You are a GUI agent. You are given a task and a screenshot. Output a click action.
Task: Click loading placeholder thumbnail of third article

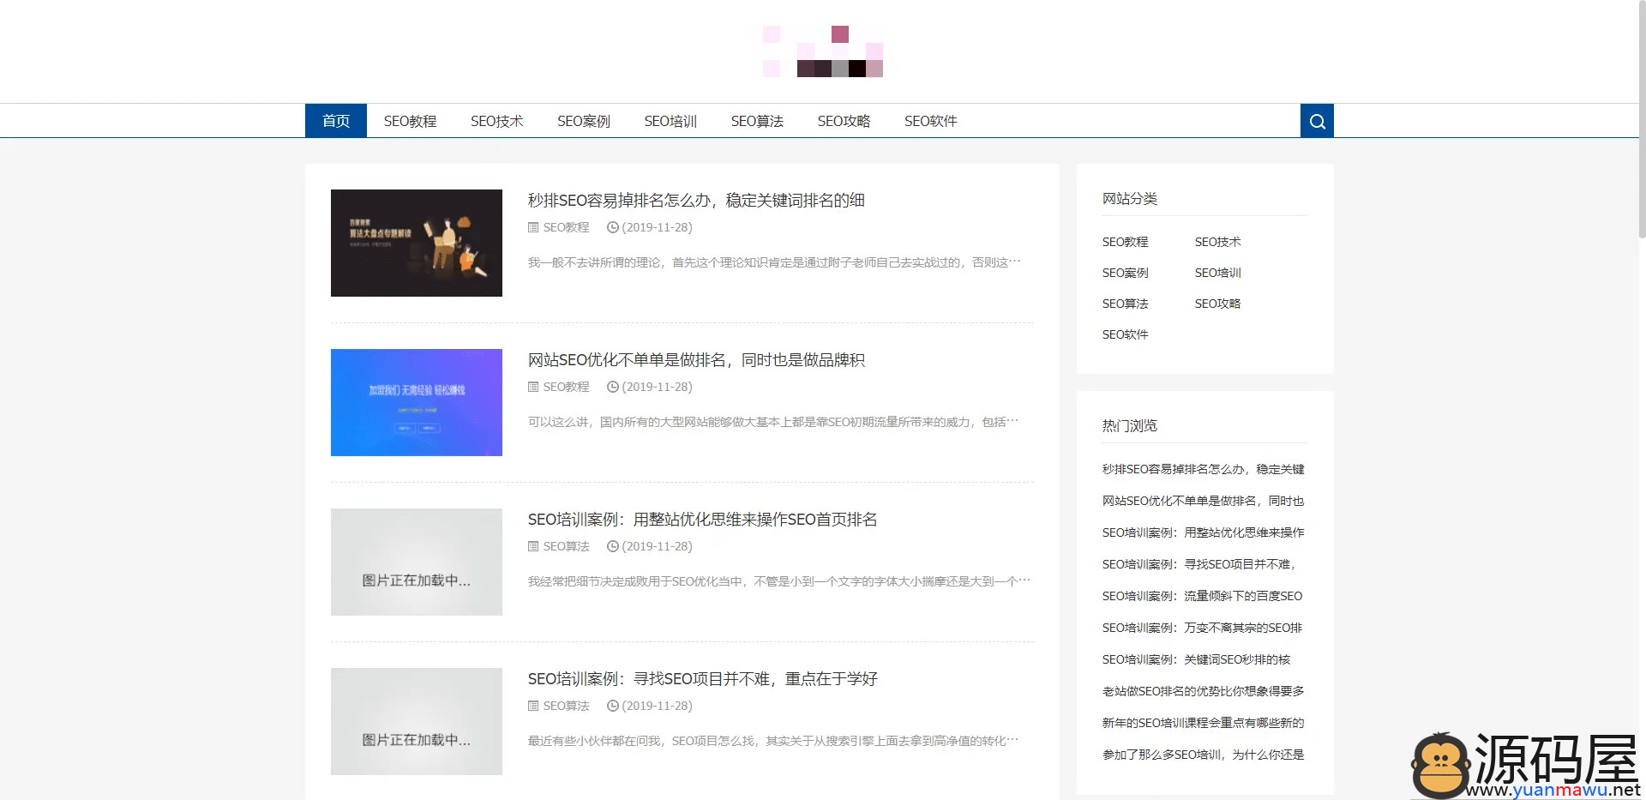click(417, 562)
